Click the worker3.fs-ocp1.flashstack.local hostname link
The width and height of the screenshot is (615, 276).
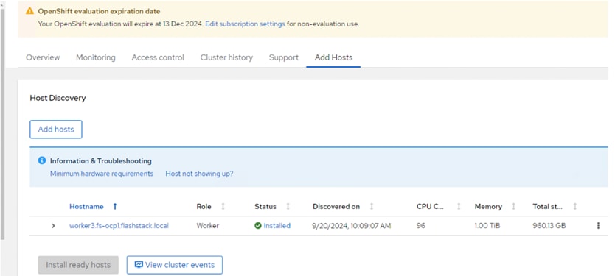coord(119,226)
